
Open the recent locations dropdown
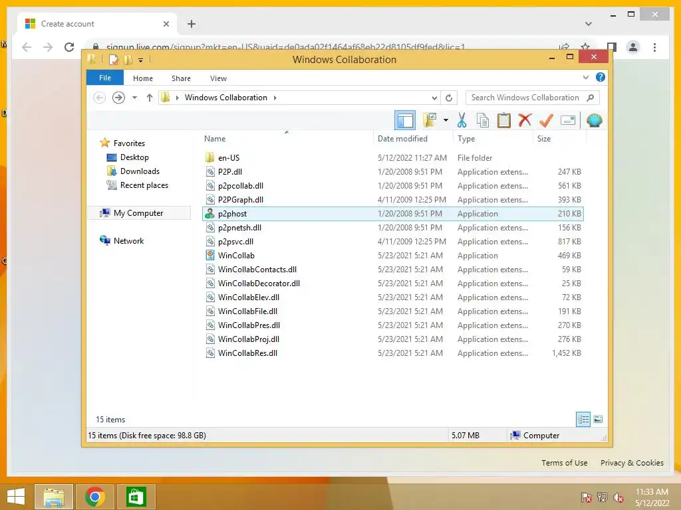point(134,98)
